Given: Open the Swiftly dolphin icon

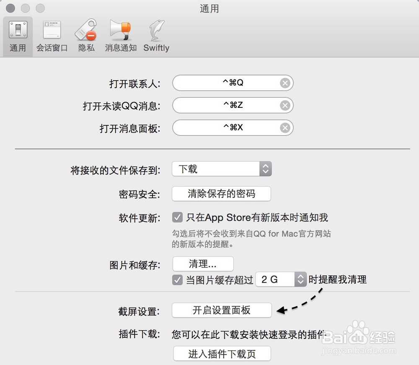Looking at the screenshot, I should [156, 36].
